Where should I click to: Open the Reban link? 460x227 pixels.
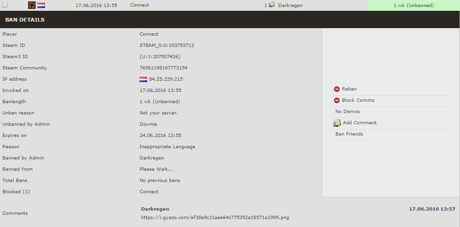click(349, 89)
